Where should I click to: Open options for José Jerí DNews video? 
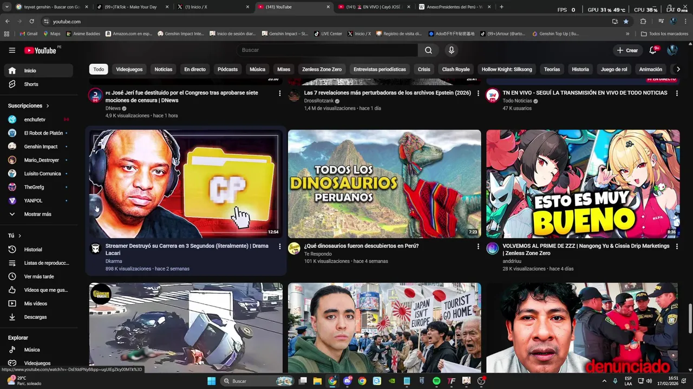click(279, 93)
